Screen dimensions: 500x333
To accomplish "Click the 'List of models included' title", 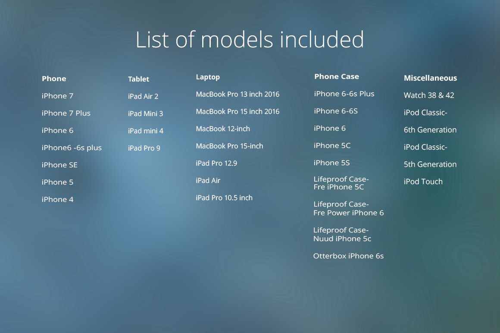I will coord(250,40).
